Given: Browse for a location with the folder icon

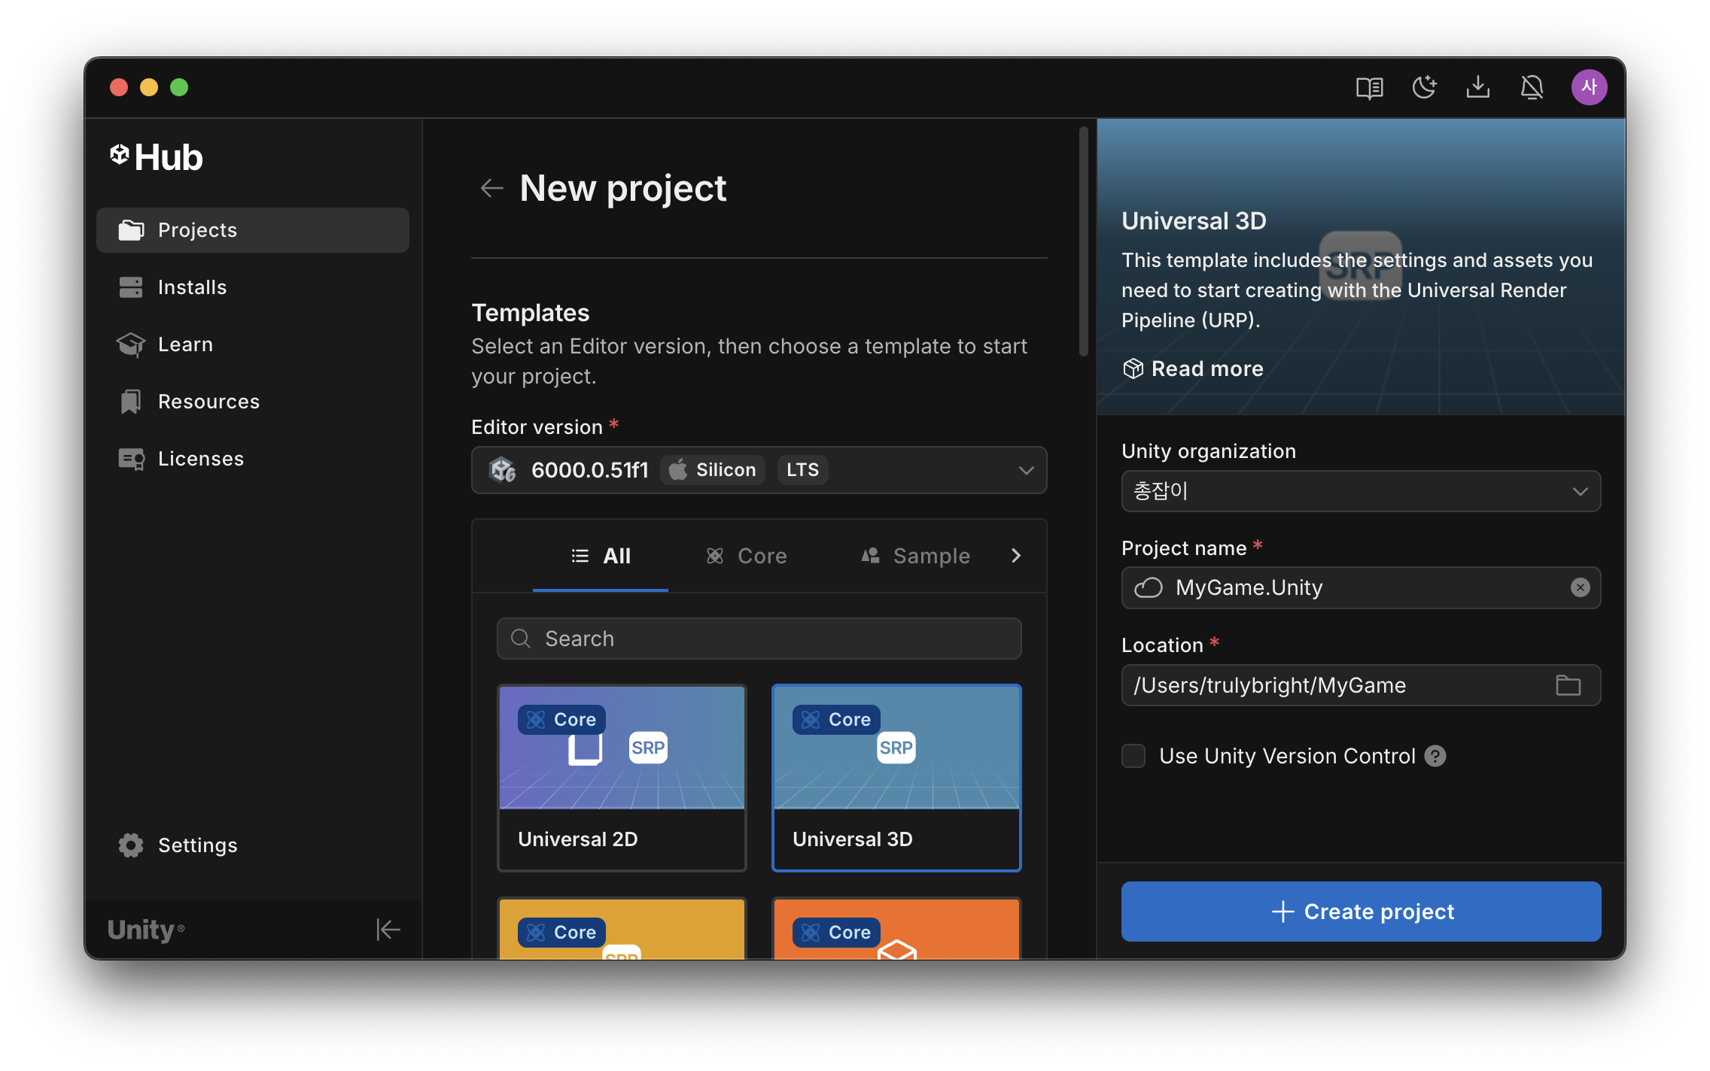Looking at the screenshot, I should (x=1568, y=685).
